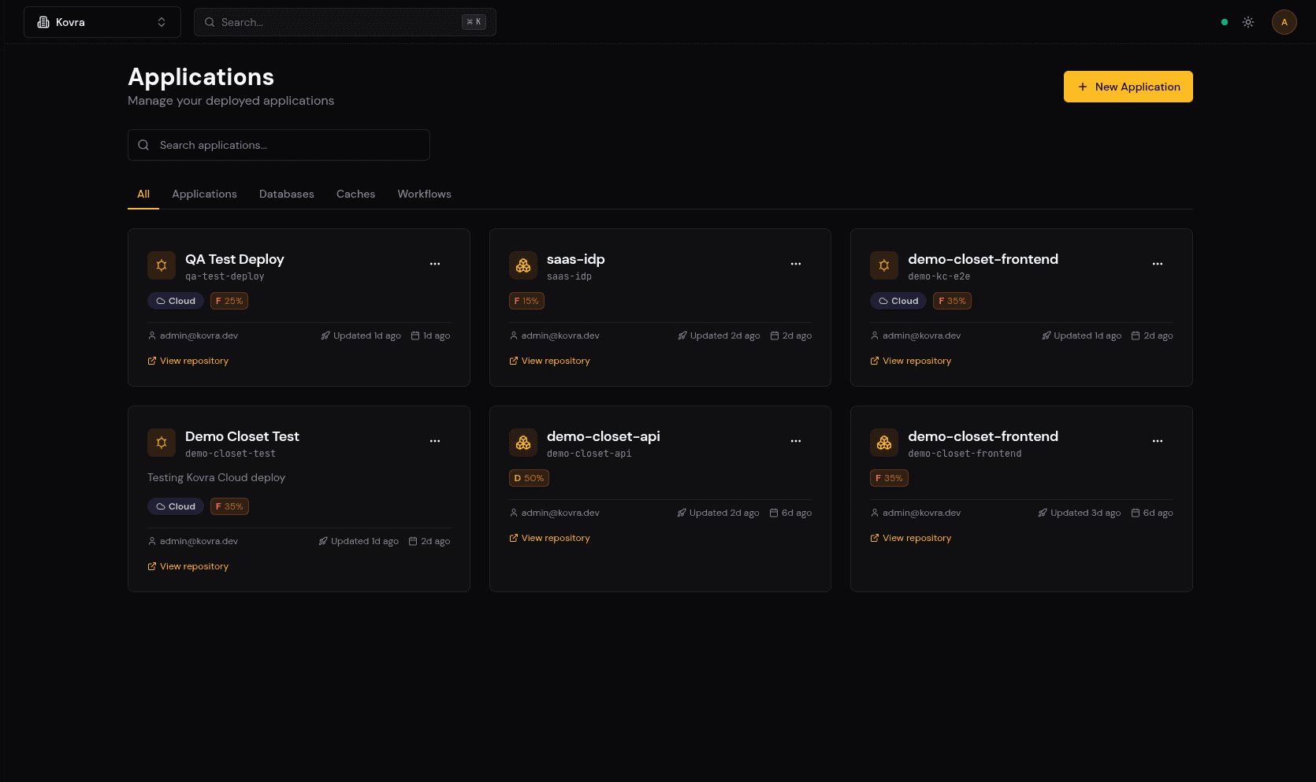Click the Demo Closet Test card title
Screen dimensions: 1316x782
tap(242, 436)
